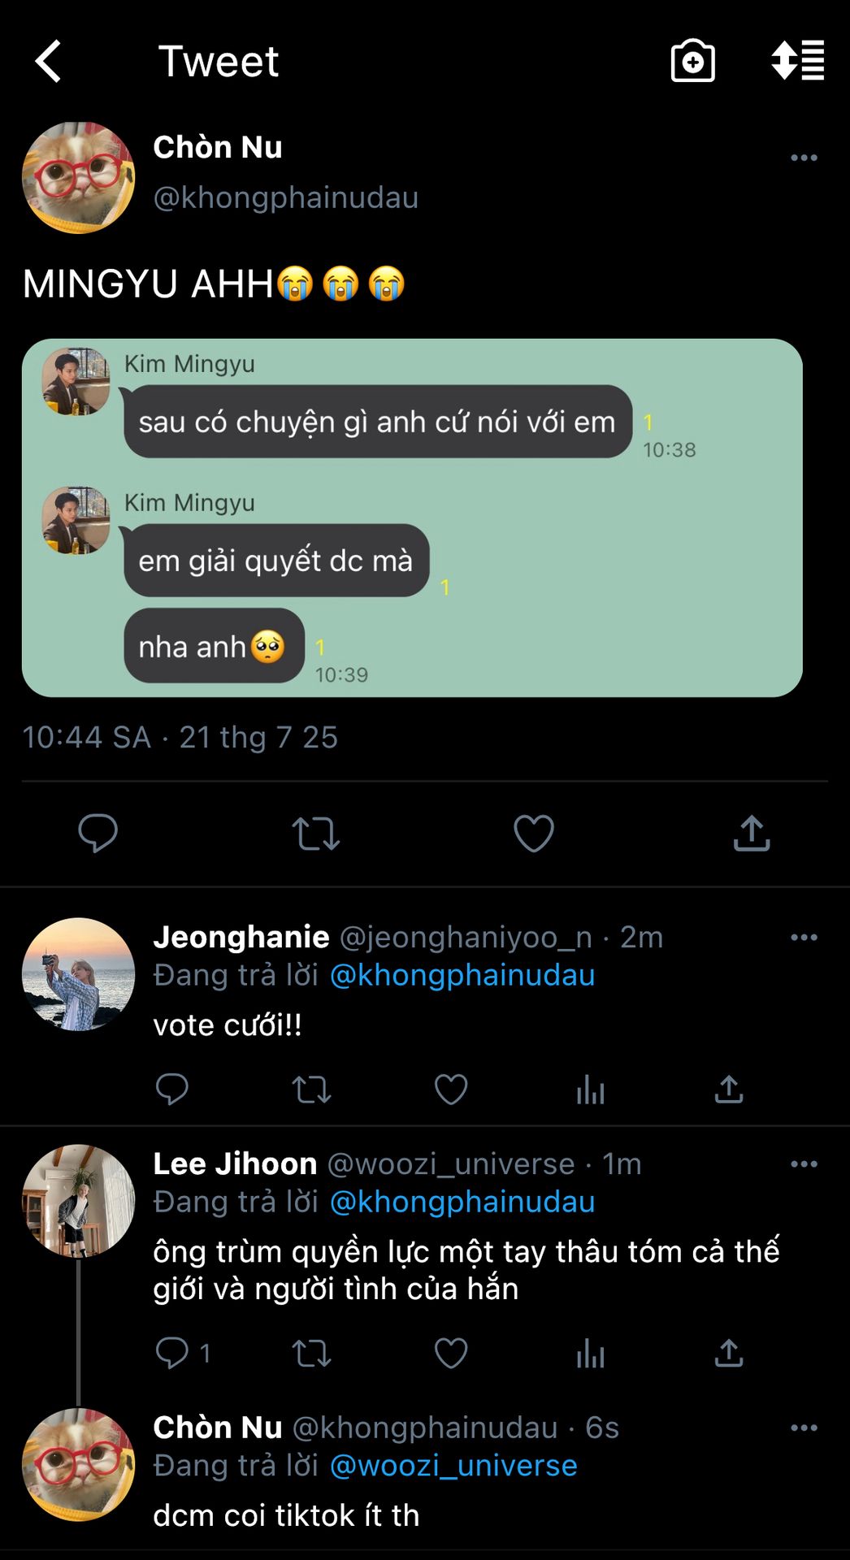Viewport: 850px width, 1560px height.
Task: Retweet the MINGYU AHH tweet
Action: (315, 833)
